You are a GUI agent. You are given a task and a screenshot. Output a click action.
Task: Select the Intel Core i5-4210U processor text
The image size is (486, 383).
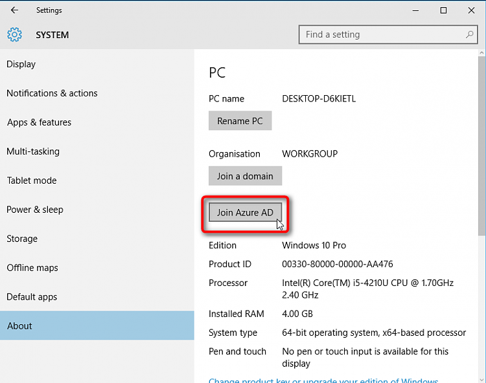[368, 289]
